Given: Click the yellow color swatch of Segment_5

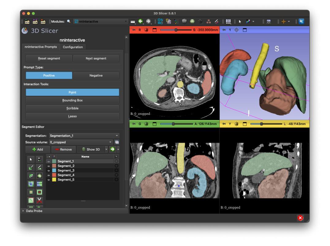Looking at the screenshot, I should 54,180.
